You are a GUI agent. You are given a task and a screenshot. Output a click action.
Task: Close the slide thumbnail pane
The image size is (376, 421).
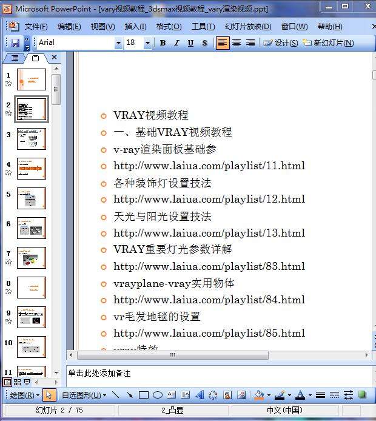coord(54,57)
